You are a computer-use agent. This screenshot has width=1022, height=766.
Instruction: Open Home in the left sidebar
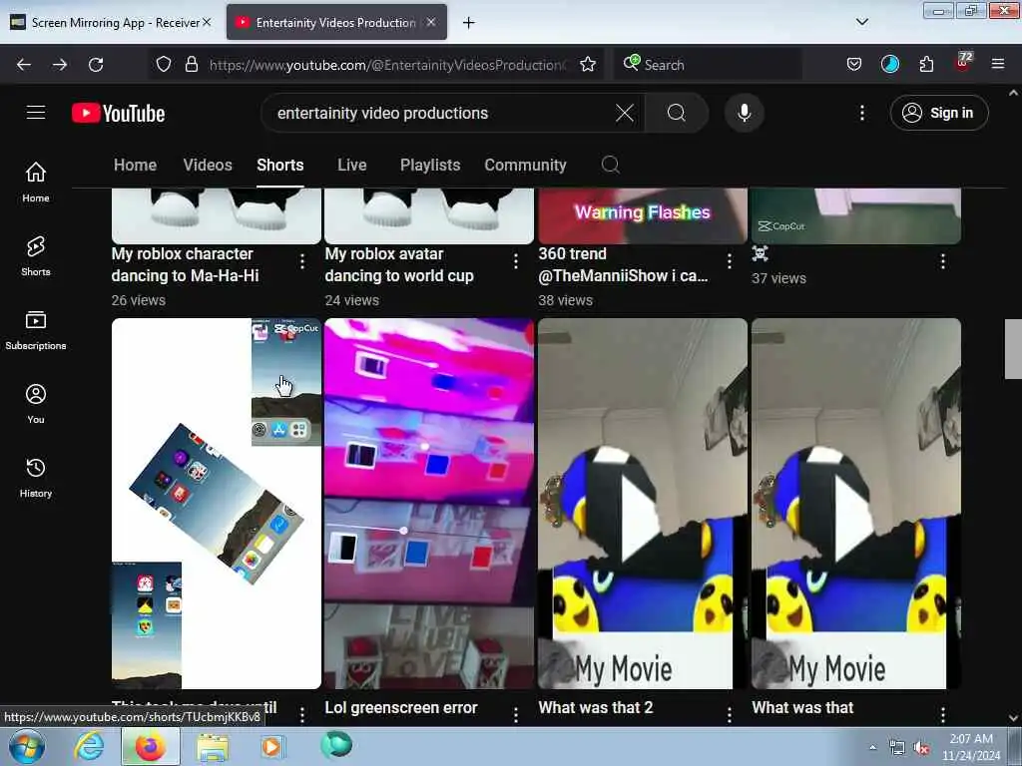(36, 183)
